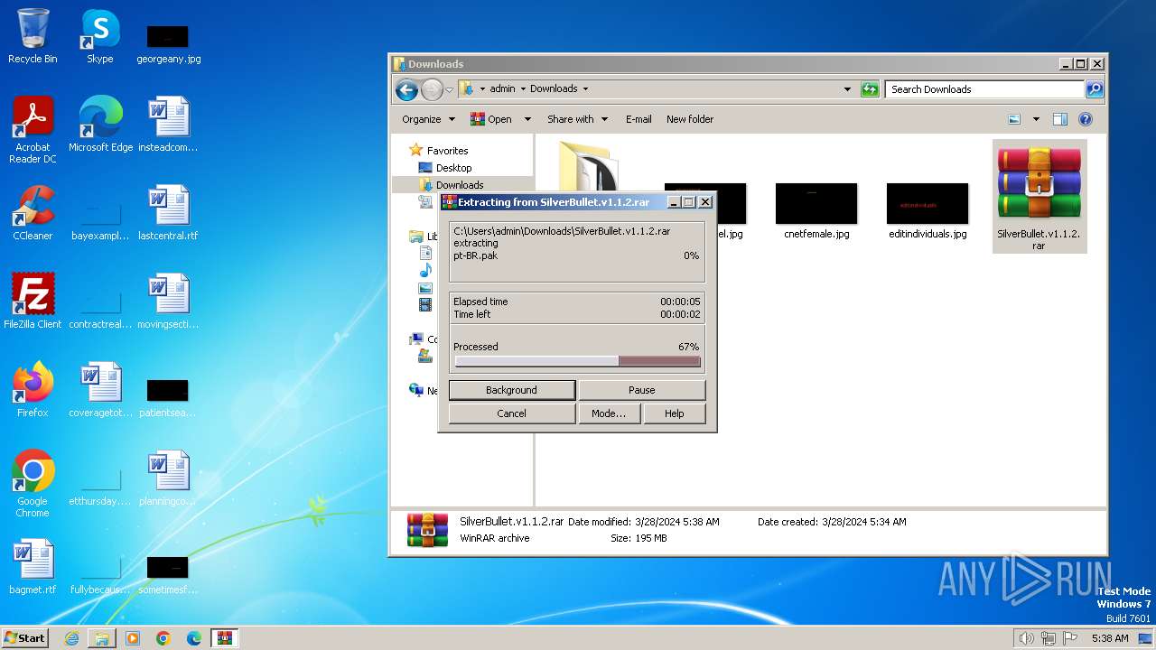Click search magnifier icon in Downloads
Screen dimensions: 1156x650
pyautogui.click(x=1095, y=88)
